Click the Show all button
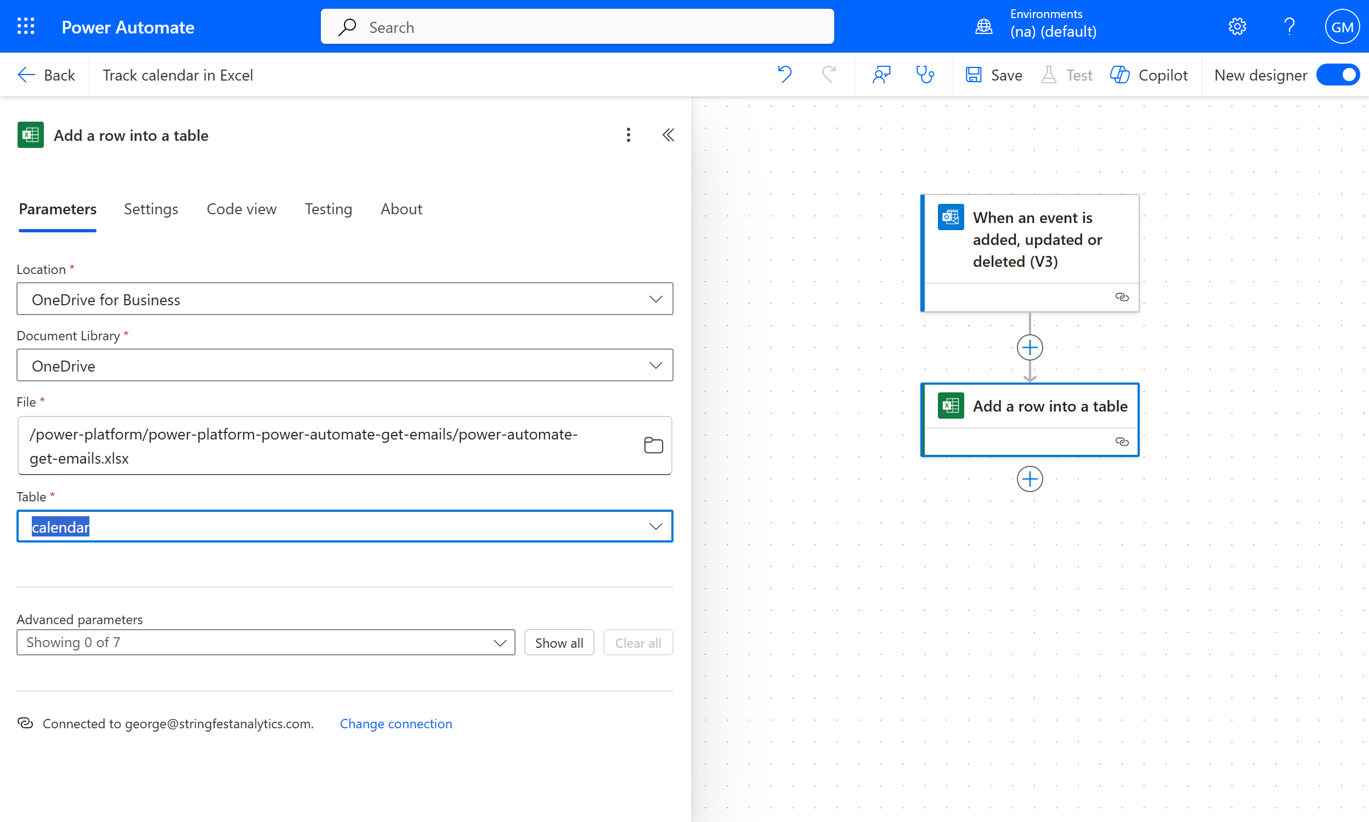 (559, 643)
